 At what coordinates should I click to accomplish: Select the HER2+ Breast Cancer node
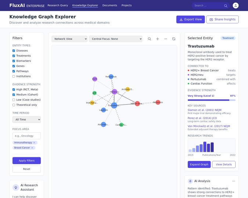pyautogui.click(x=137, y=103)
